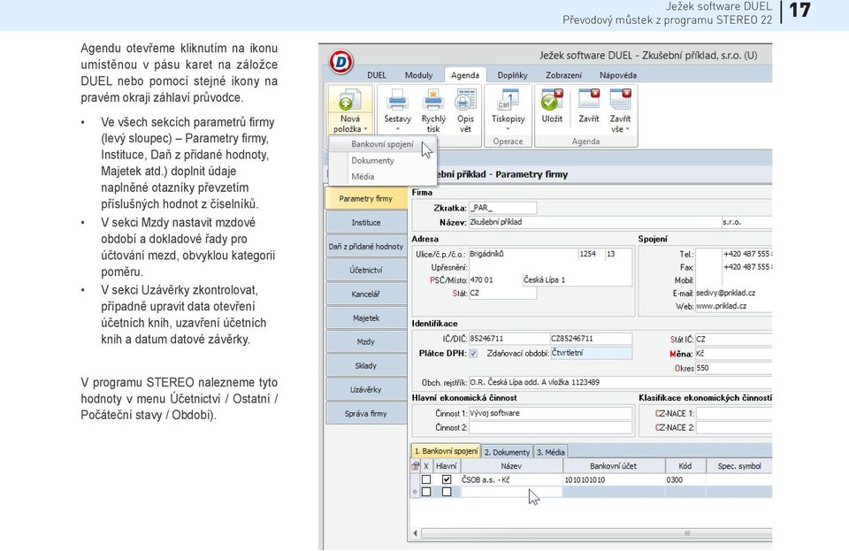This screenshot has width=849, height=551.
Task: Click the E-mail field sedivy@priklad.cz
Action: pyautogui.click(x=734, y=293)
